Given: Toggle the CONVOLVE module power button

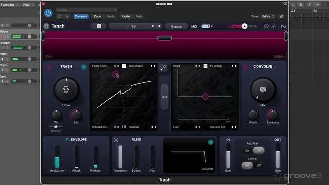Looking at the screenshot, I should click(245, 67).
